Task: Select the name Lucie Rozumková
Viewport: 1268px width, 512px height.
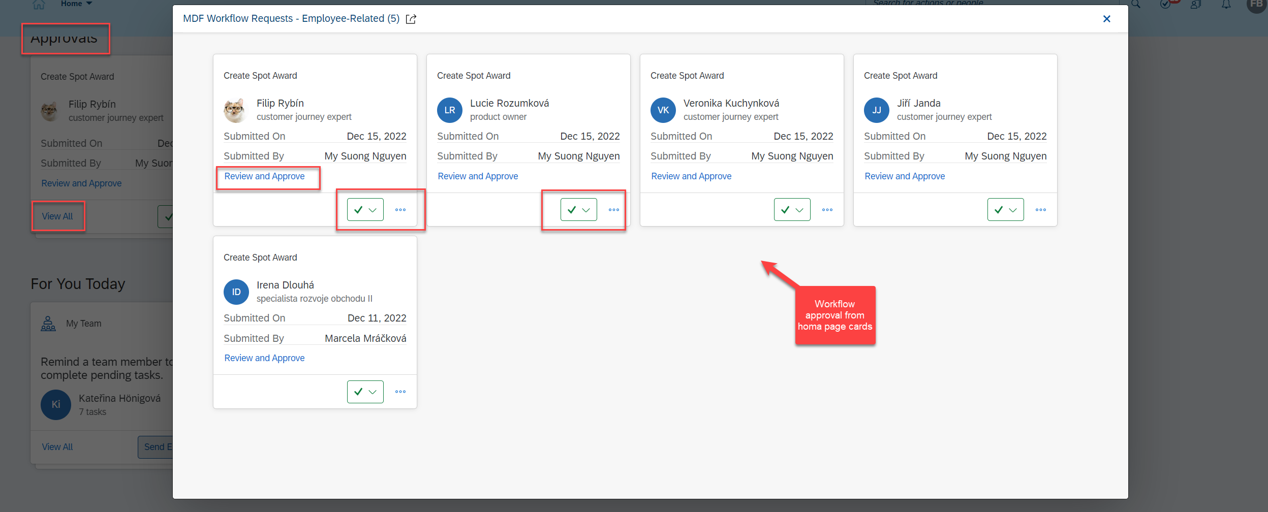Action: (x=509, y=103)
